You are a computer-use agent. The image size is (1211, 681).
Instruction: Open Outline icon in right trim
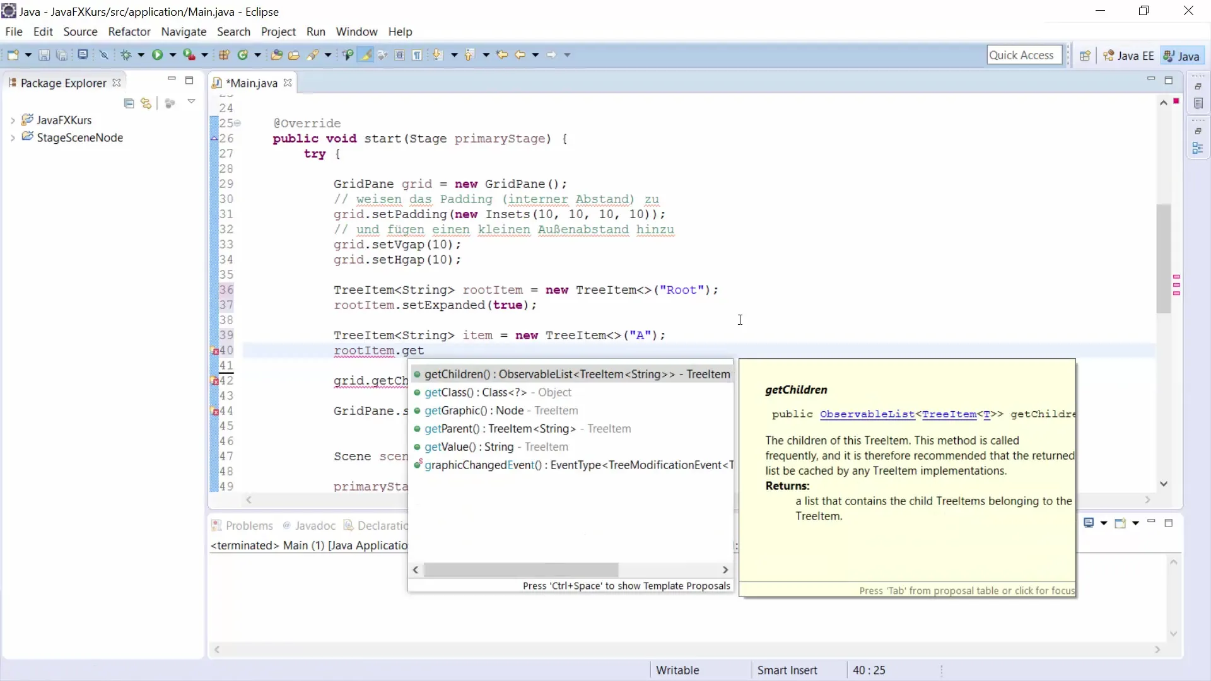1198,148
